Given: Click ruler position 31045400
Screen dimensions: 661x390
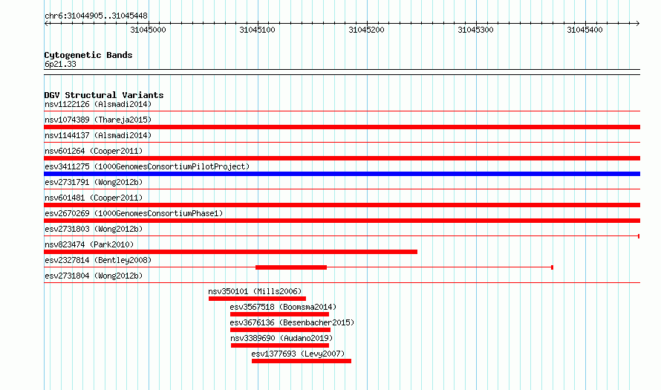Looking at the screenshot, I should 585,30.
